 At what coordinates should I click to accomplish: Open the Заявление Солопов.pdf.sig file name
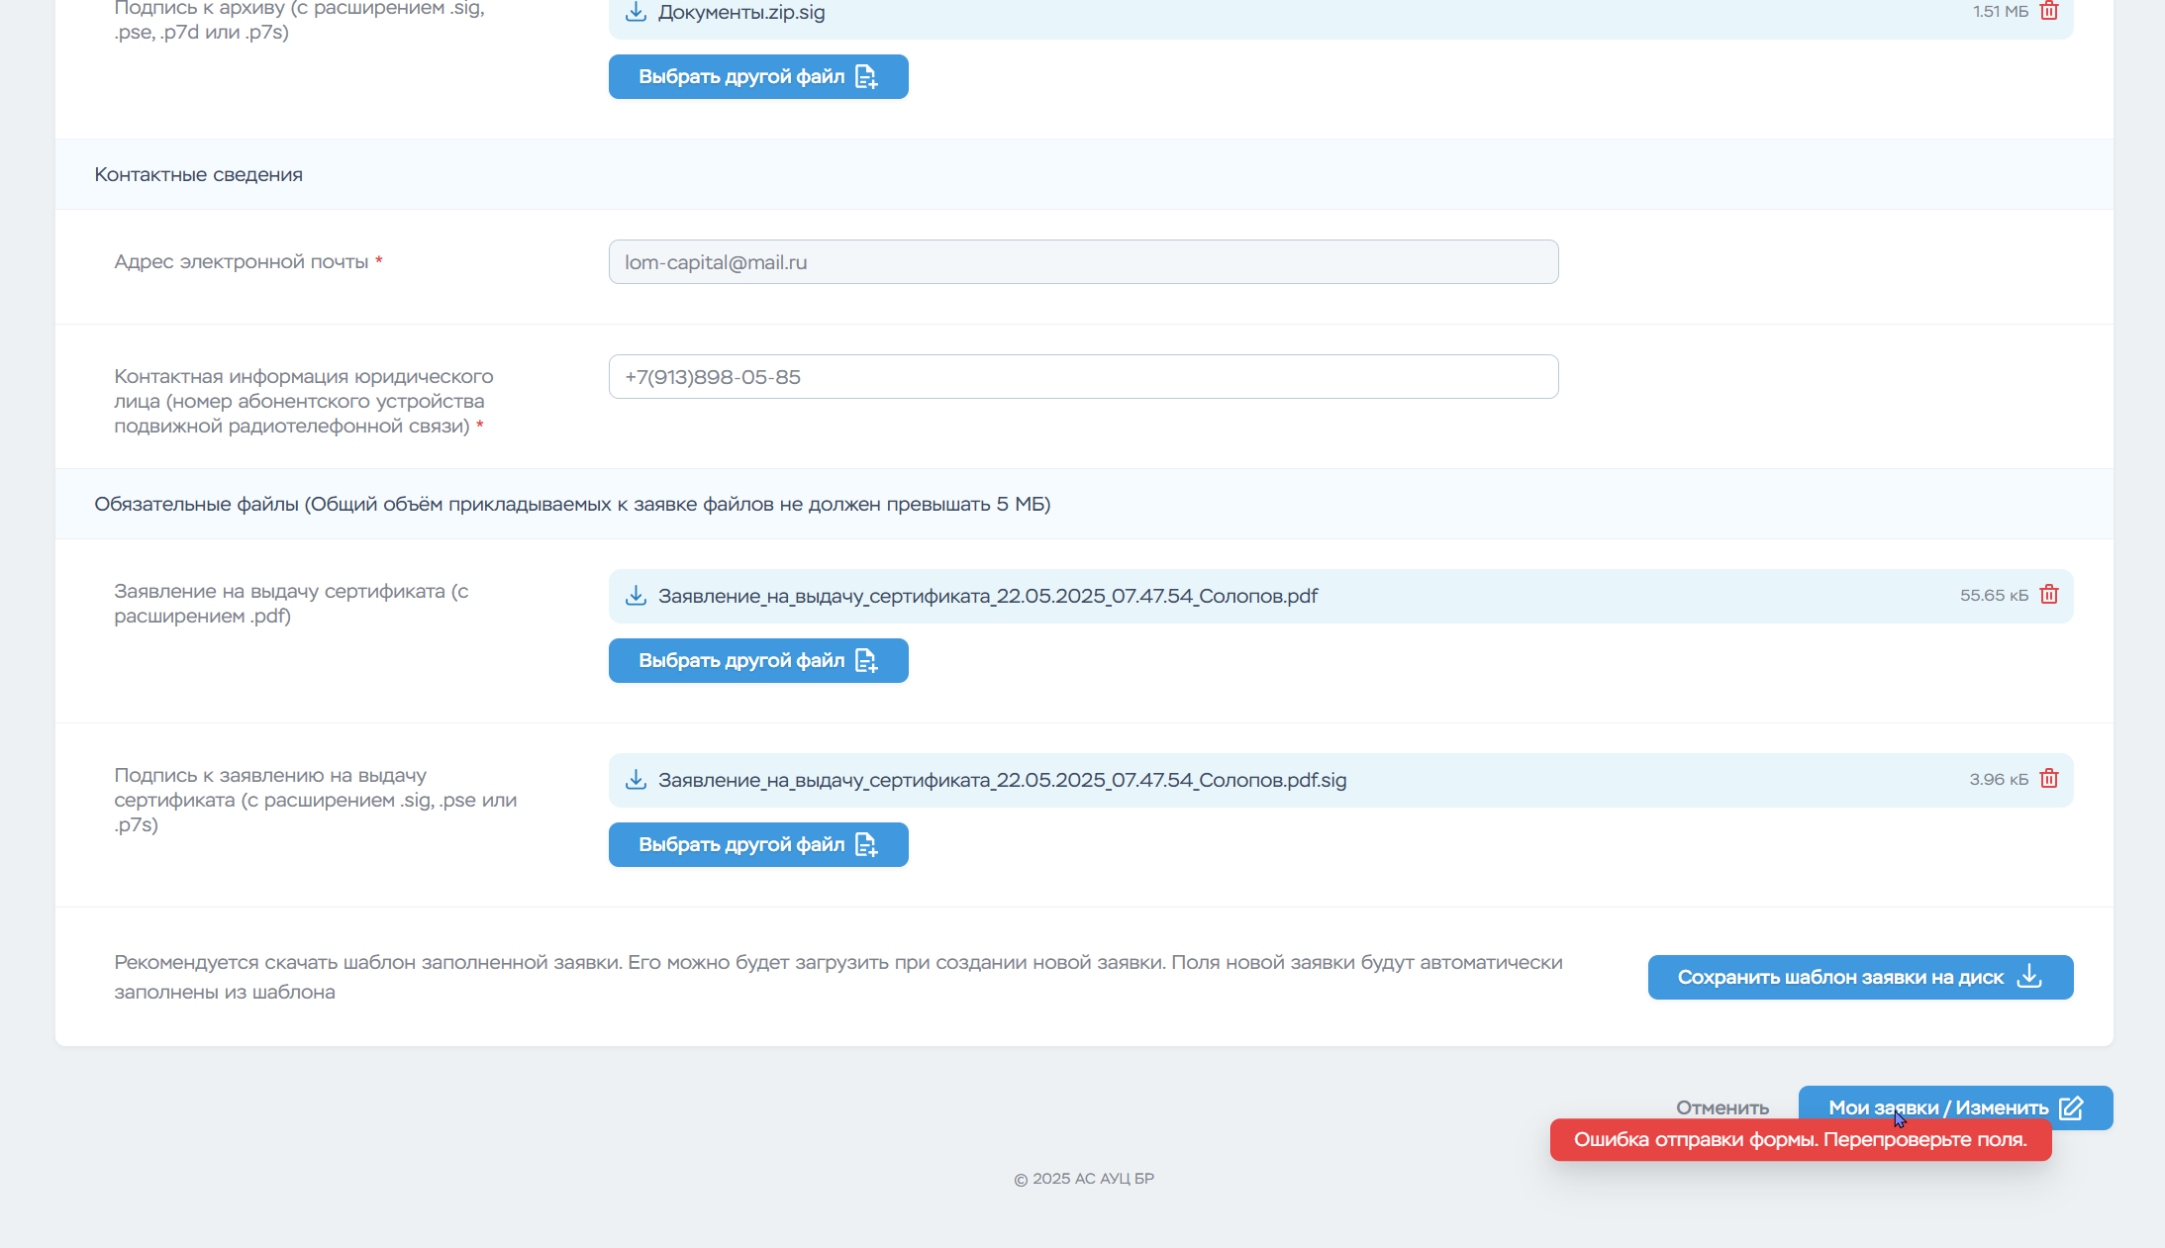coord(1002,780)
